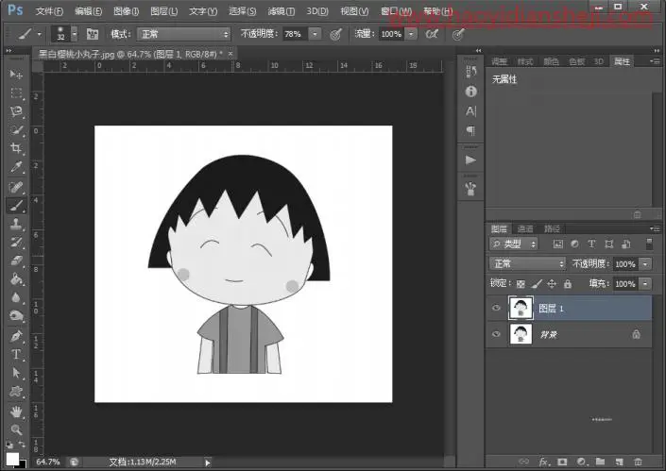The image size is (666, 471).
Task: Select the History Brush tool
Action: coord(16,243)
